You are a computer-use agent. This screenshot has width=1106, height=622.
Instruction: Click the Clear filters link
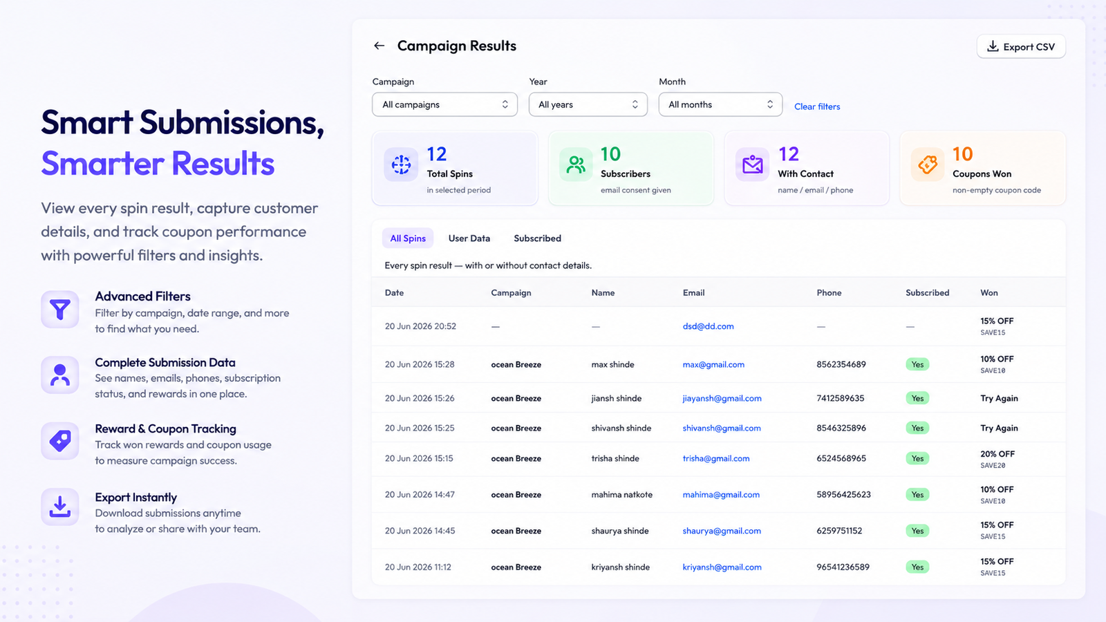[x=817, y=106]
